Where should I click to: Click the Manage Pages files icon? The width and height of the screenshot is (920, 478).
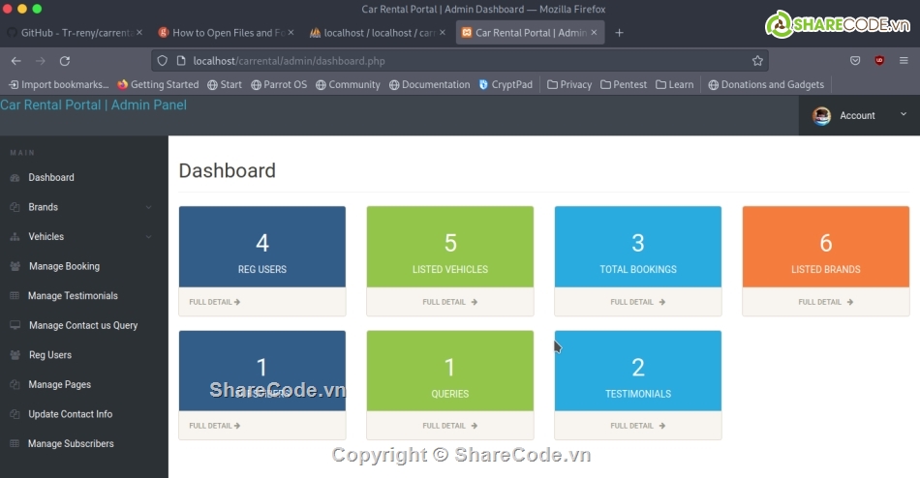(15, 385)
